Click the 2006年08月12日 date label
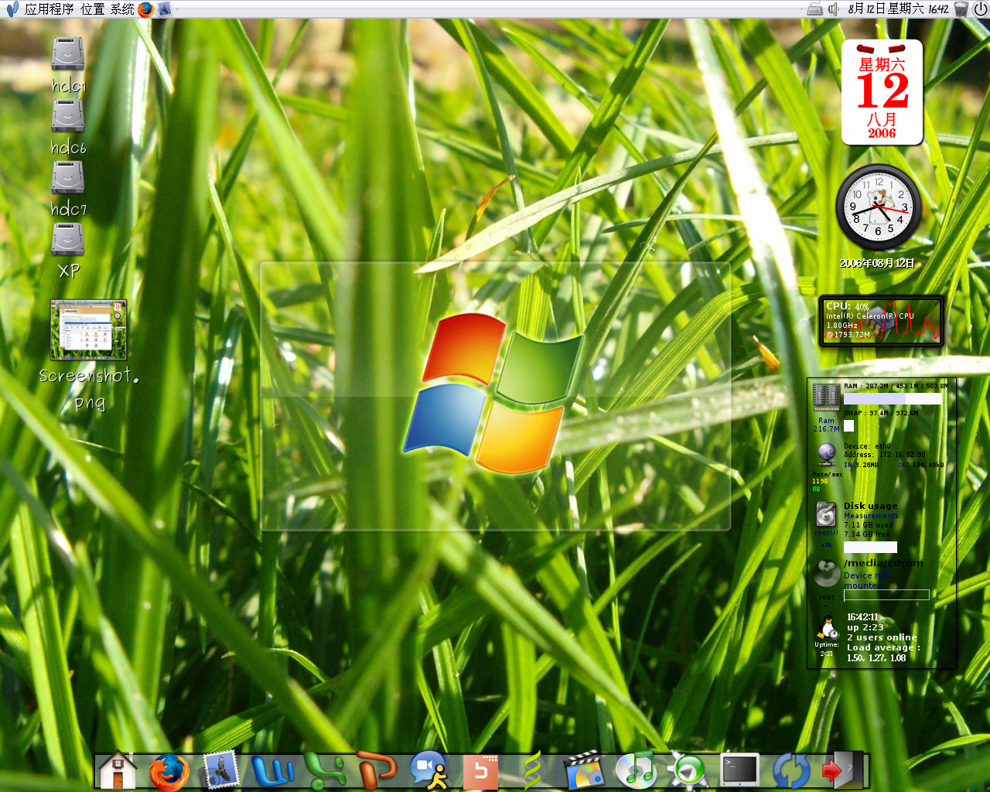This screenshot has height=792, width=990. (x=878, y=263)
